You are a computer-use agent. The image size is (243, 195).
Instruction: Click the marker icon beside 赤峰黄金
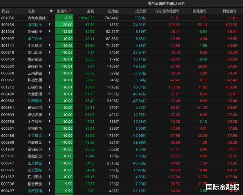point(49,142)
